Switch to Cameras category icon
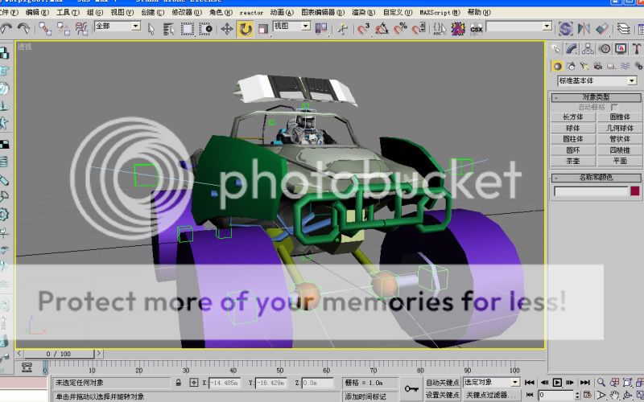The width and height of the screenshot is (644, 402). click(x=596, y=66)
